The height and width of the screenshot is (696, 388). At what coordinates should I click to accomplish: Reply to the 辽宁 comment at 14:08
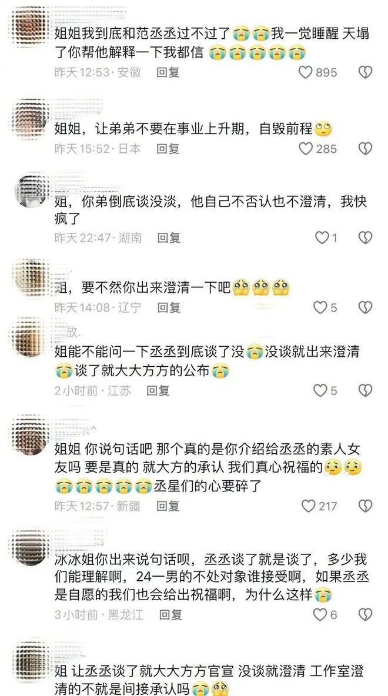(x=169, y=307)
